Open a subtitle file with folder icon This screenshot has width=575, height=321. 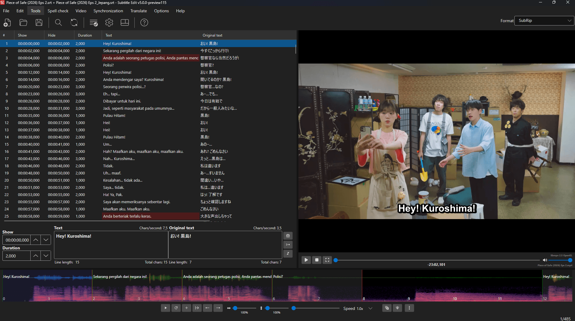tap(23, 22)
